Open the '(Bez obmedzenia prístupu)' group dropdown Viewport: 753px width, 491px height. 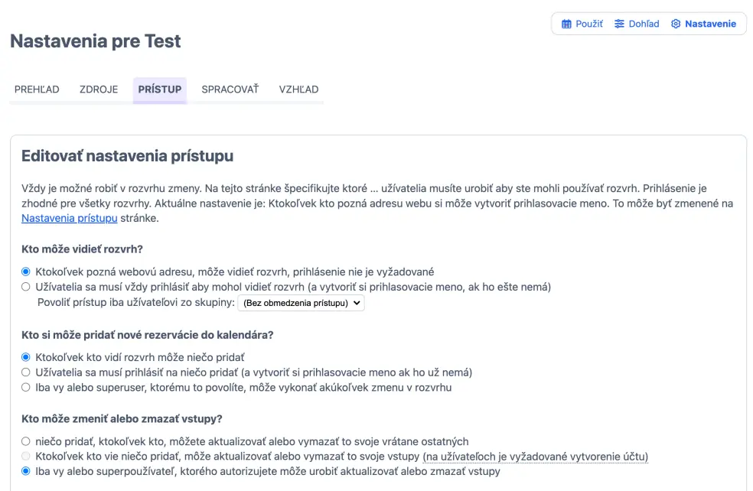[x=302, y=303]
